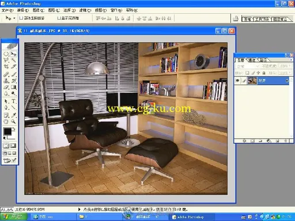The height and width of the screenshot is (221, 295).
Task: Select the Blur tool
Action: tap(6, 94)
